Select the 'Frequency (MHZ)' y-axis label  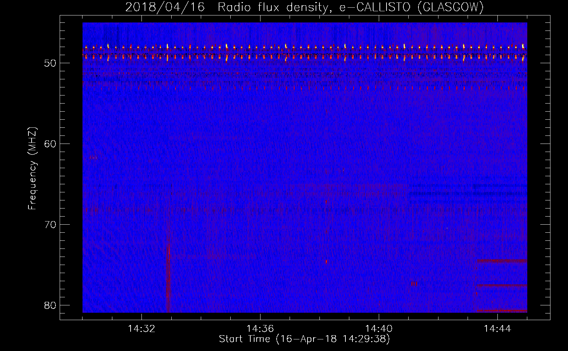tap(32, 168)
